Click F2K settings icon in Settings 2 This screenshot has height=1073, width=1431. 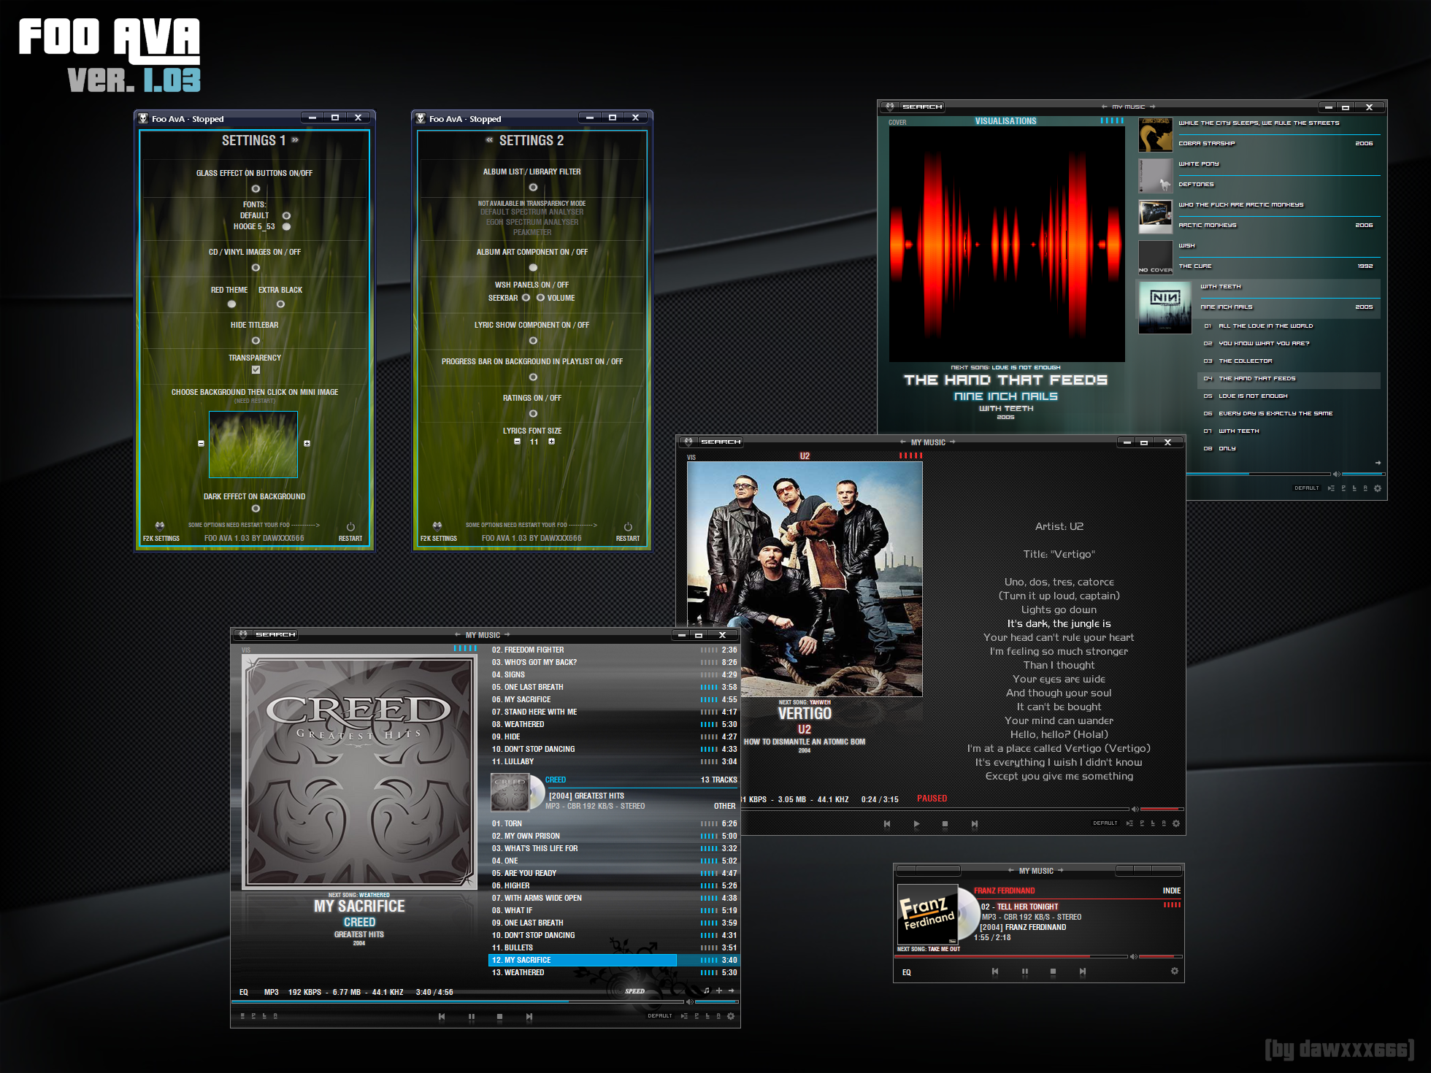437,526
